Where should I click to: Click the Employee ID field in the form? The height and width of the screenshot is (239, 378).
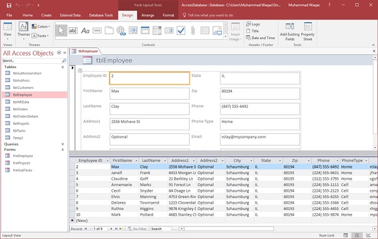(149, 78)
